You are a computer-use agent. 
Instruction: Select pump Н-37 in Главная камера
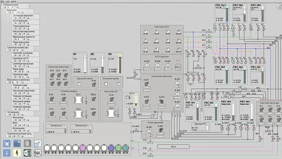64,113
